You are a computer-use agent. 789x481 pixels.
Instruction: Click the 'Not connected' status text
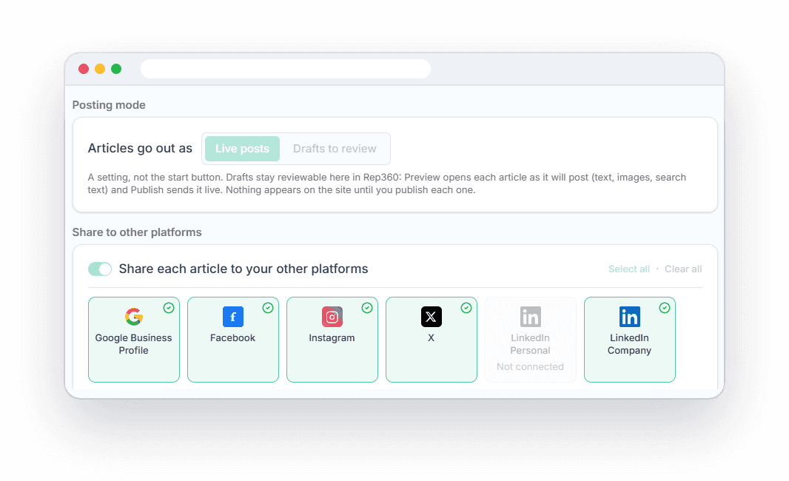tap(530, 367)
